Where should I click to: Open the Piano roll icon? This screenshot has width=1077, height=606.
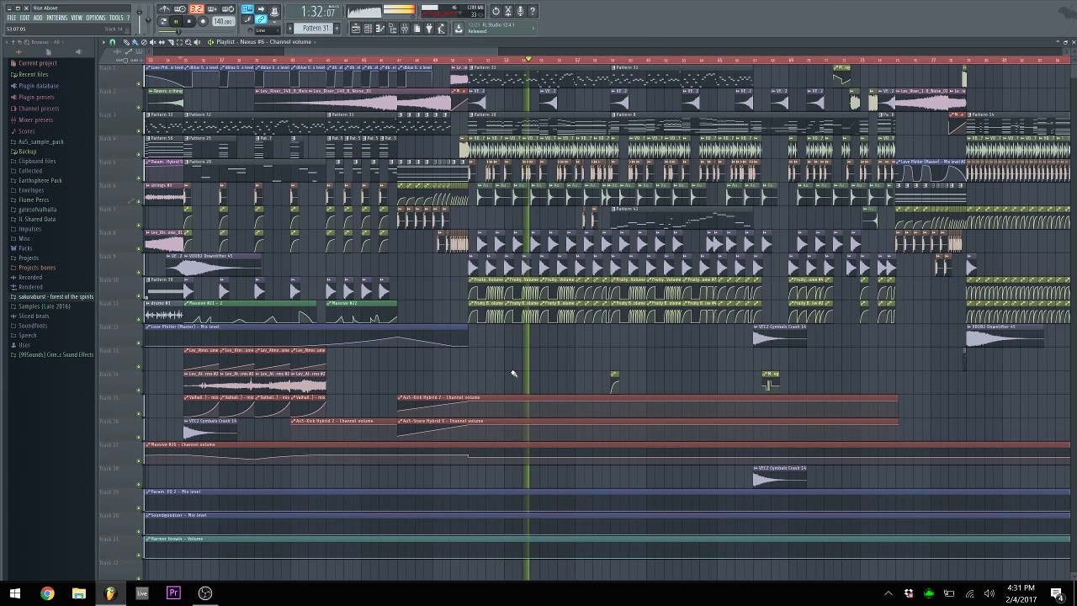click(380, 29)
